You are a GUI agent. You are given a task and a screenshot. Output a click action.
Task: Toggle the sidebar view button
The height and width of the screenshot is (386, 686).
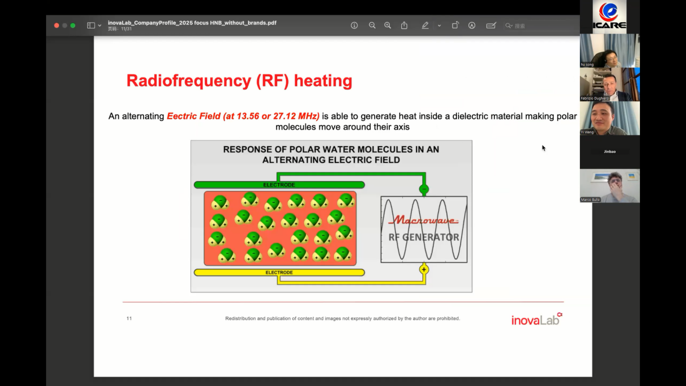tap(91, 25)
